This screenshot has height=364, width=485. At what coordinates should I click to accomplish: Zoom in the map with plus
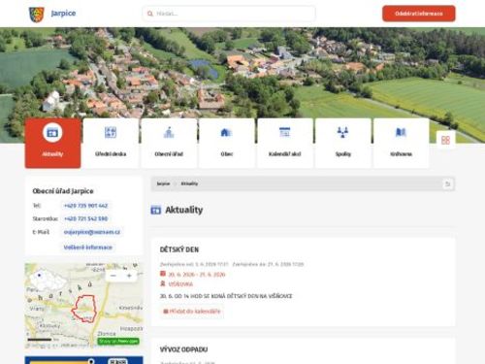(129, 276)
